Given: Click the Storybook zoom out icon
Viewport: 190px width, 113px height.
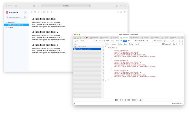Looking at the screenshot, I should [x=35, y=12].
